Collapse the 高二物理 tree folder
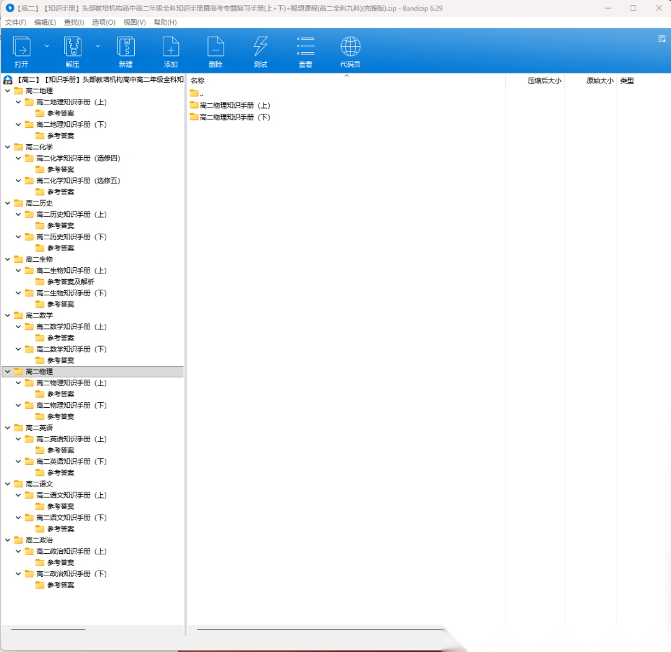This screenshot has height=652, width=671. [7, 372]
